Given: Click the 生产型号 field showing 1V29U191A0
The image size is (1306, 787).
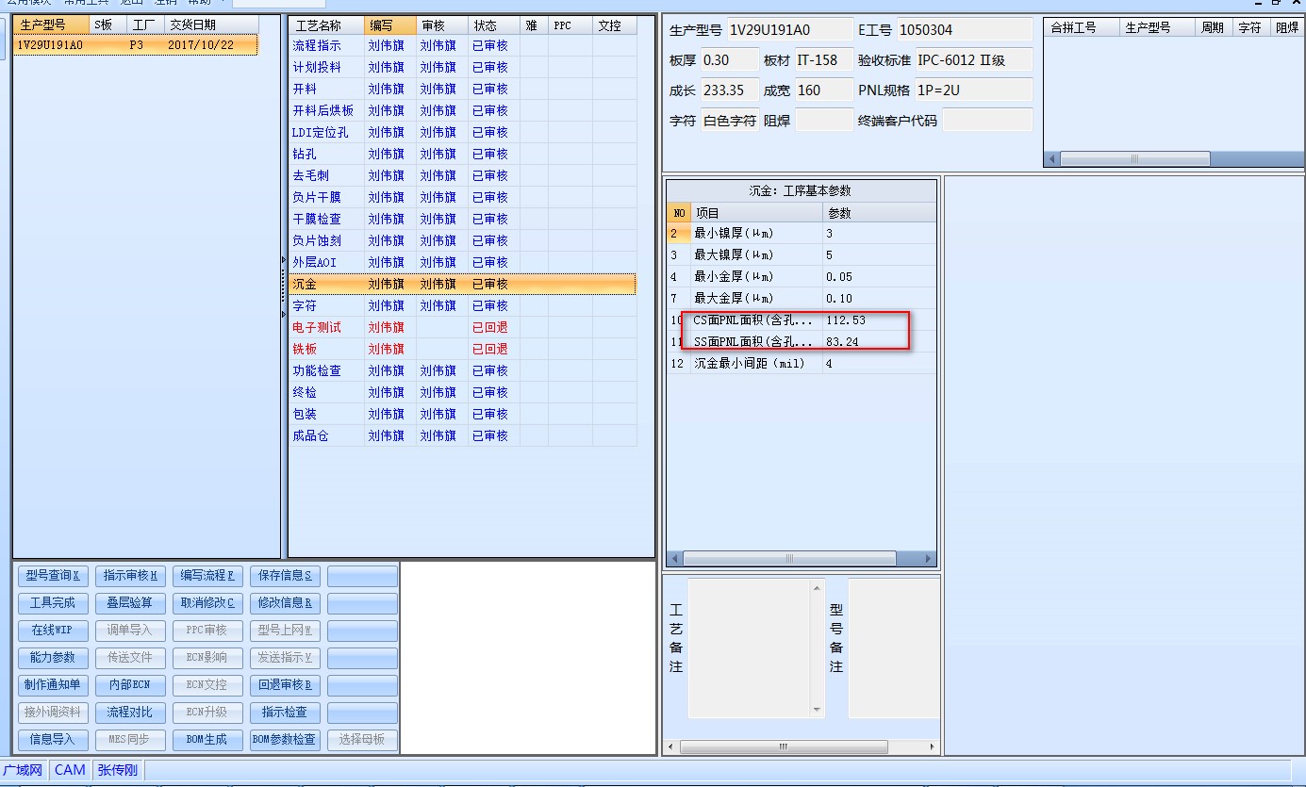Looking at the screenshot, I should [x=789, y=30].
